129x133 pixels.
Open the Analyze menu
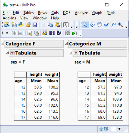coord(81,13)
